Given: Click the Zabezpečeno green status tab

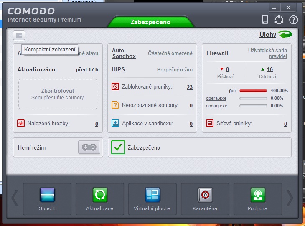Looking at the screenshot, I should point(150,22).
